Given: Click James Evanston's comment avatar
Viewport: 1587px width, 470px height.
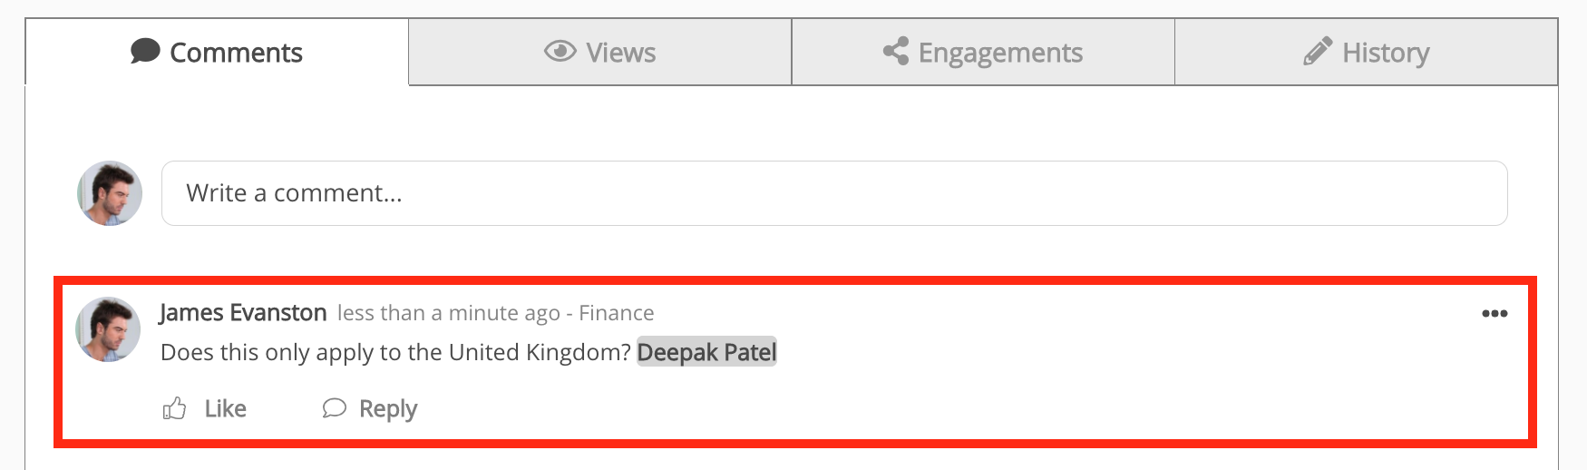Looking at the screenshot, I should (108, 329).
